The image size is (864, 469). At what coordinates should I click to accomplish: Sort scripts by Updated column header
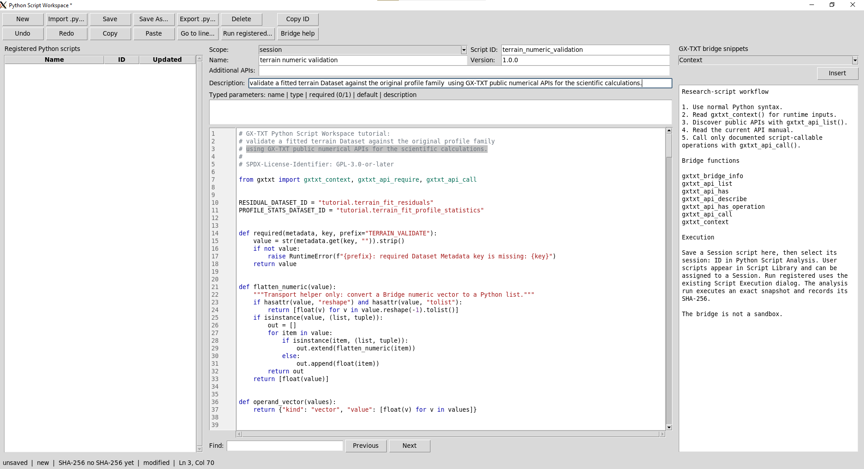167,60
